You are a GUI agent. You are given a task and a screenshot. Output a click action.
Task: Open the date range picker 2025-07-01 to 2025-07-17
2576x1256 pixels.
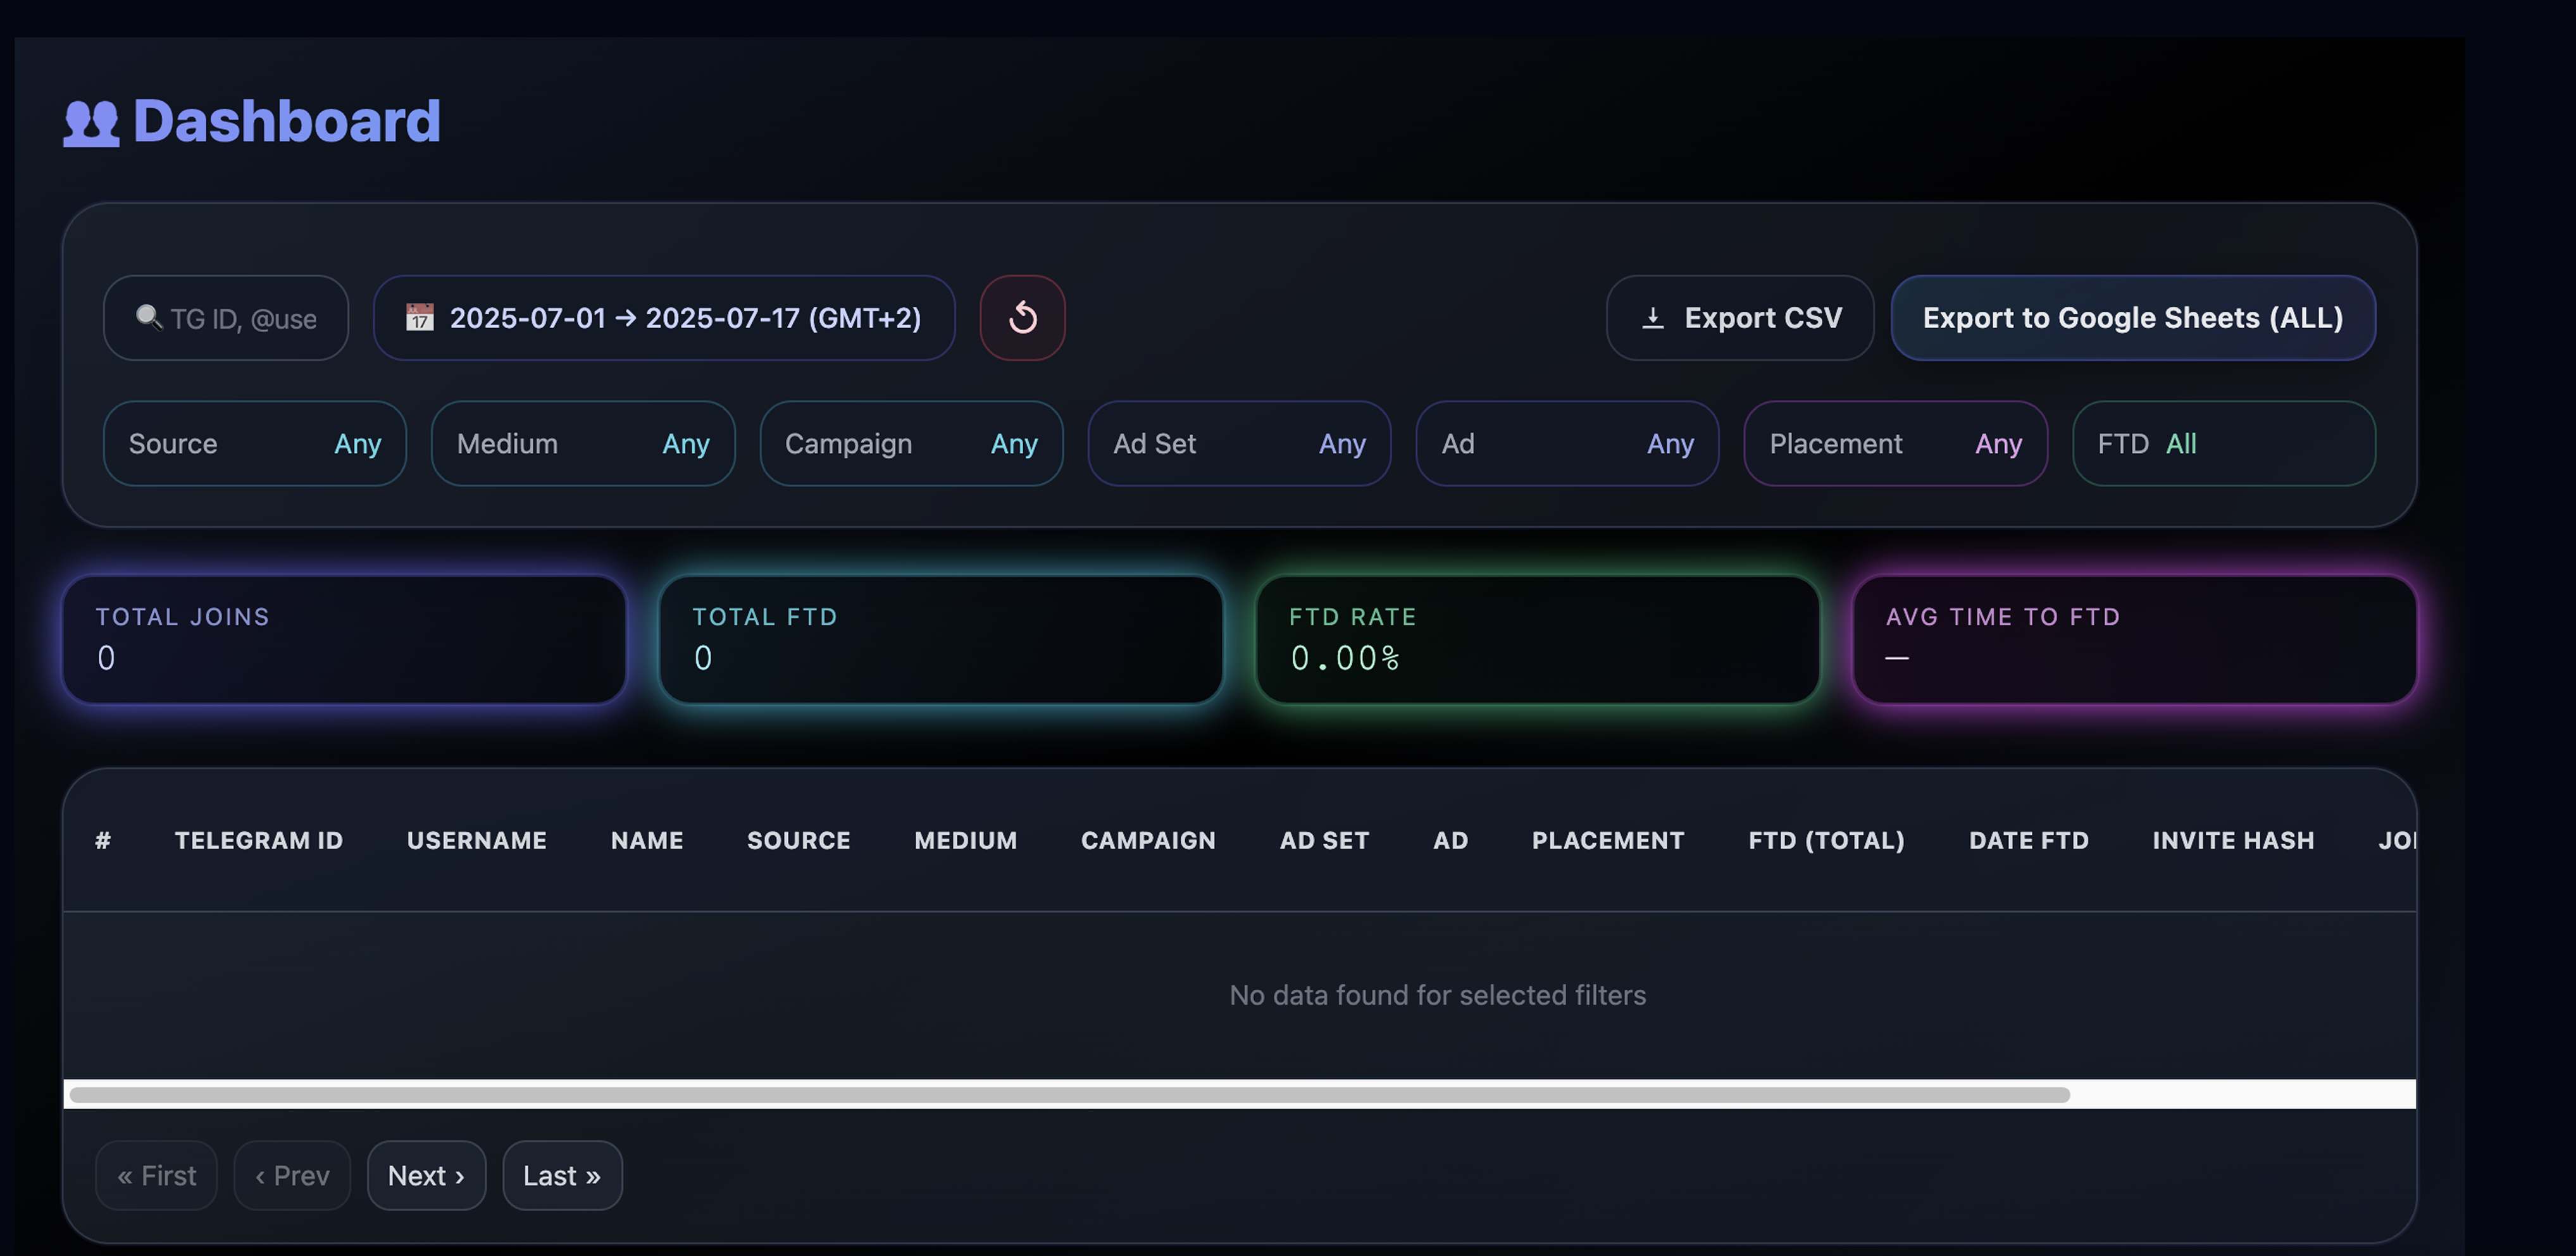pyautogui.click(x=664, y=317)
